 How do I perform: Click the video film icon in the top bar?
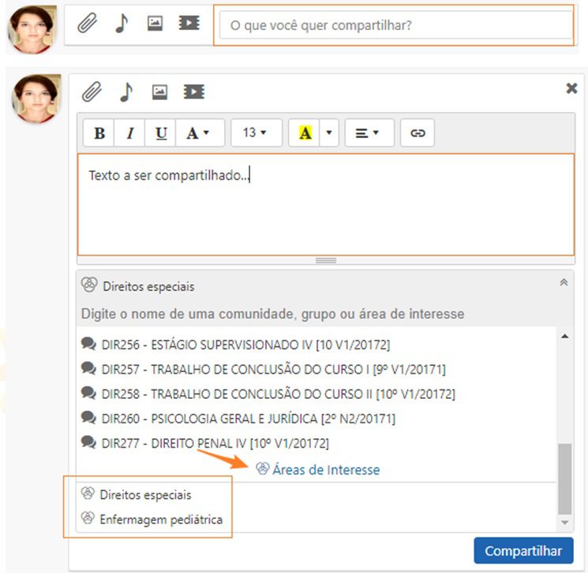[x=189, y=23]
